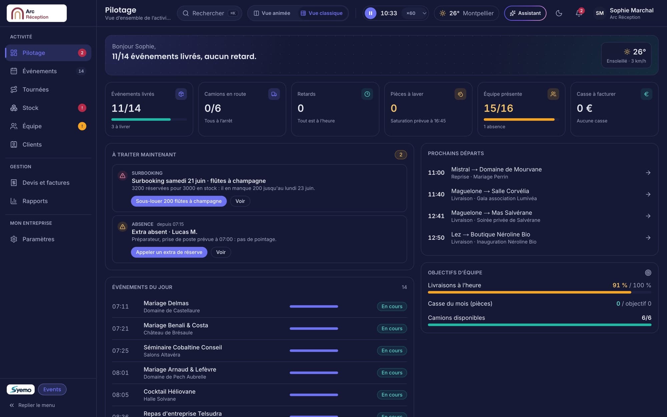Pause the simulation clock
Screen dimensions: 667x417
click(370, 13)
